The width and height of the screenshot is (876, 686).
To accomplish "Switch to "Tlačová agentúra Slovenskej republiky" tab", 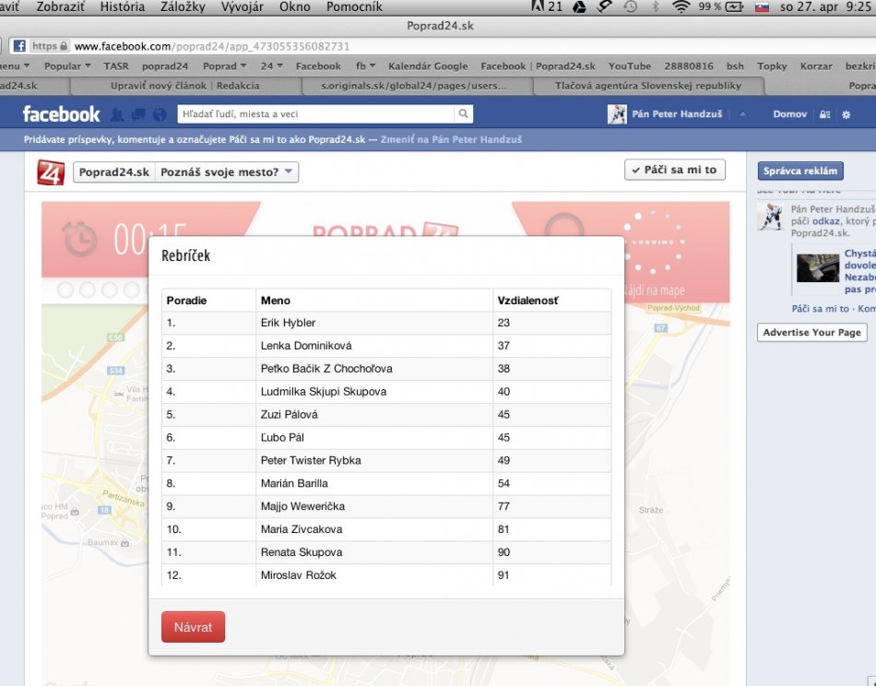I will [647, 86].
